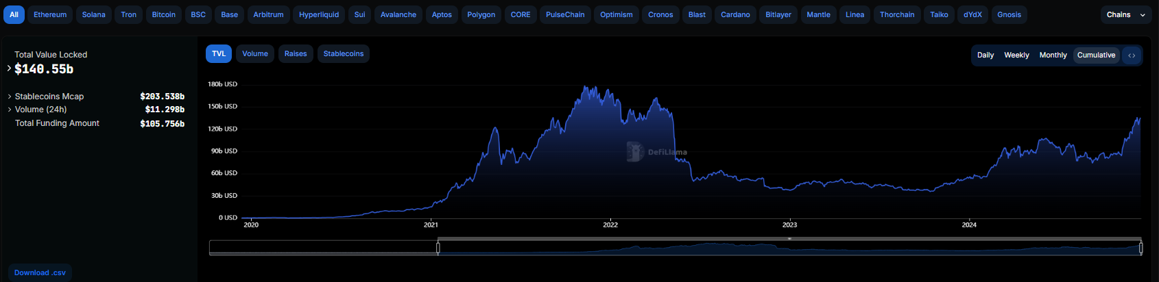This screenshot has height=282, width=1159.
Task: Set chart grouping to Monthly
Action: coord(1053,55)
